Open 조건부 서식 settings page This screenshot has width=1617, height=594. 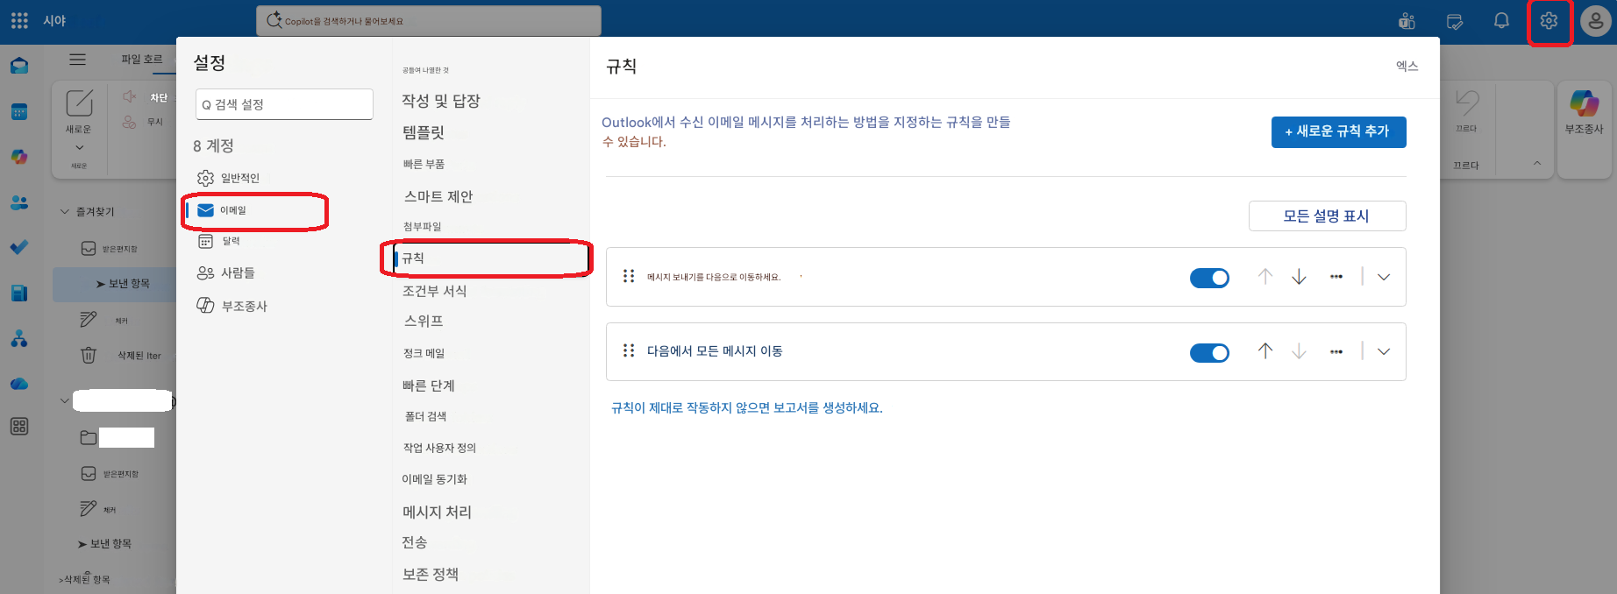click(435, 291)
